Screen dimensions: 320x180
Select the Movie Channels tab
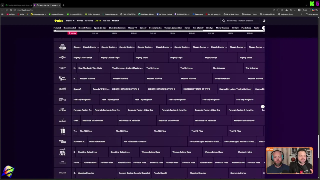222,28
